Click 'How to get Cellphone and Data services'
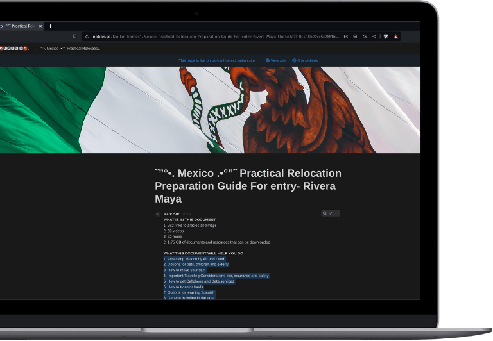 (x=199, y=281)
